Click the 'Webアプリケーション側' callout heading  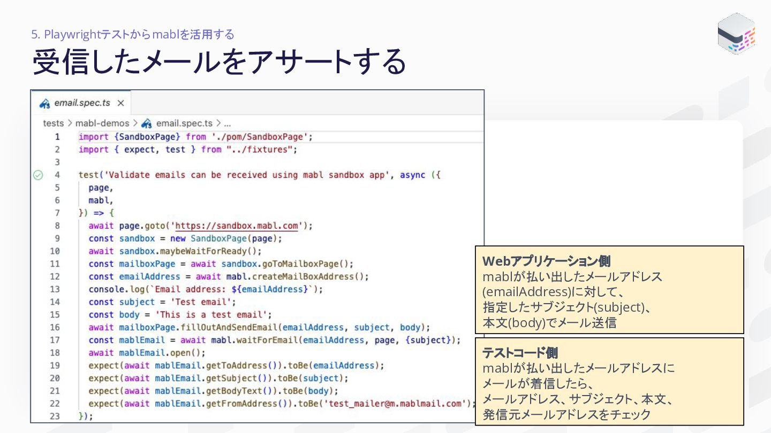point(547,261)
